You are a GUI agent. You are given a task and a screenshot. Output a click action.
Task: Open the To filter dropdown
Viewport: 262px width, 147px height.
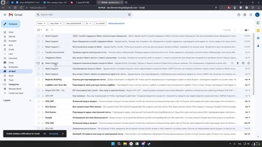(x=88, y=24)
